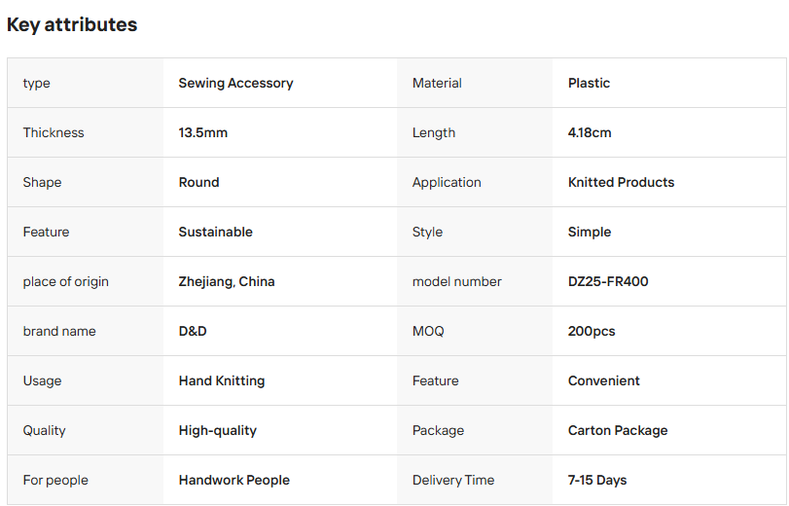The image size is (789, 506).
Task: Click the 7-15 Days delivery time
Action: [597, 481]
